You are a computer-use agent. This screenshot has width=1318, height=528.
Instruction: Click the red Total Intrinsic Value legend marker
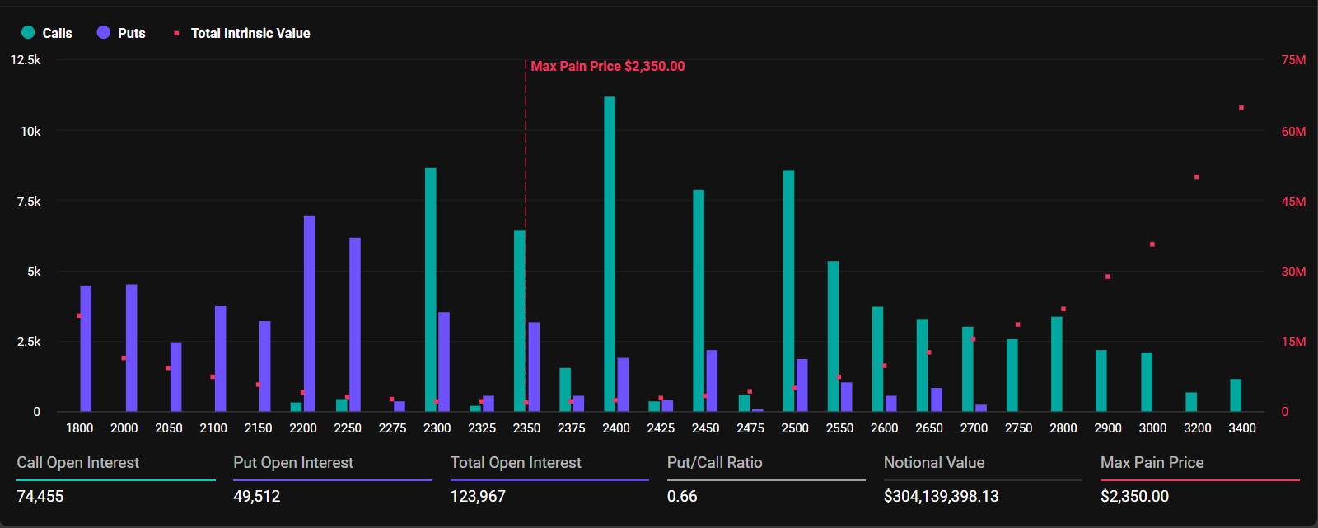point(176,33)
